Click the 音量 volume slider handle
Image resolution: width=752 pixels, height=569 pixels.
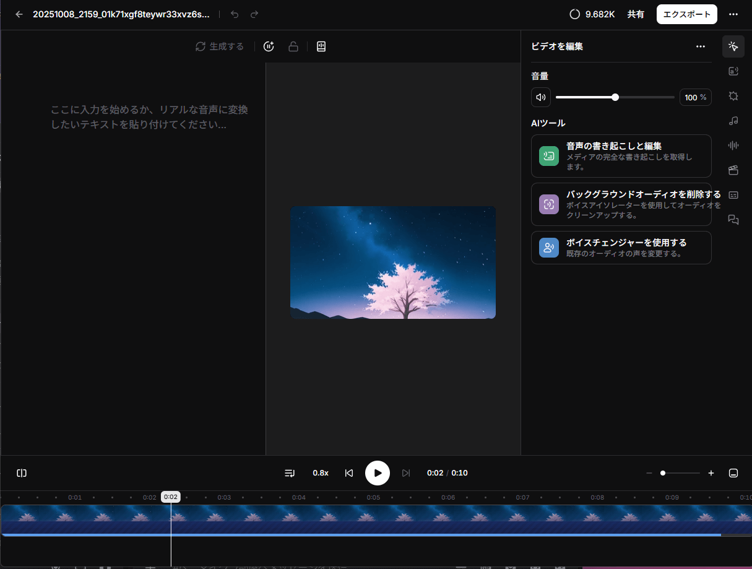[615, 97]
